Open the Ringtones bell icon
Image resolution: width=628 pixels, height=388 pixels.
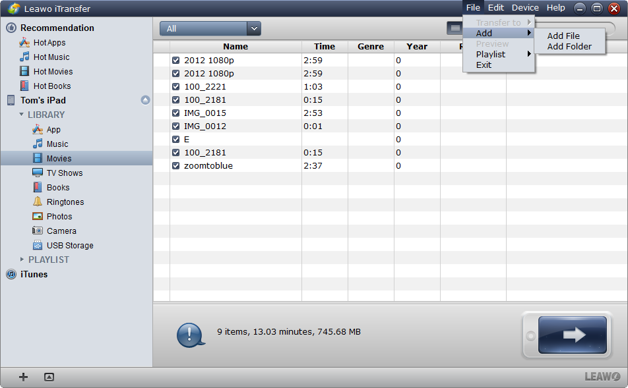point(37,202)
